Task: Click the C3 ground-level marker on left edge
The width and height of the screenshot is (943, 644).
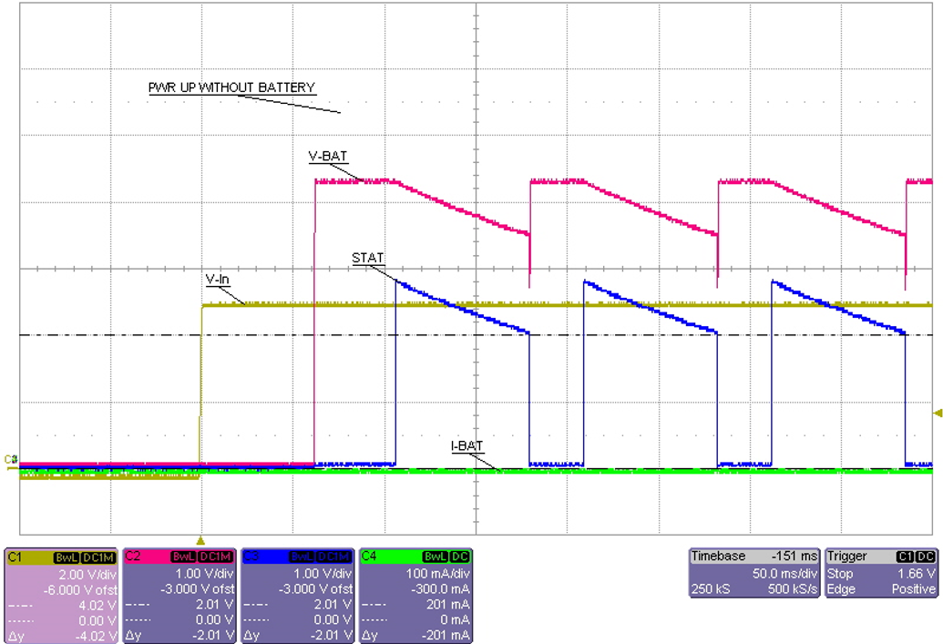Action: (x=9, y=461)
